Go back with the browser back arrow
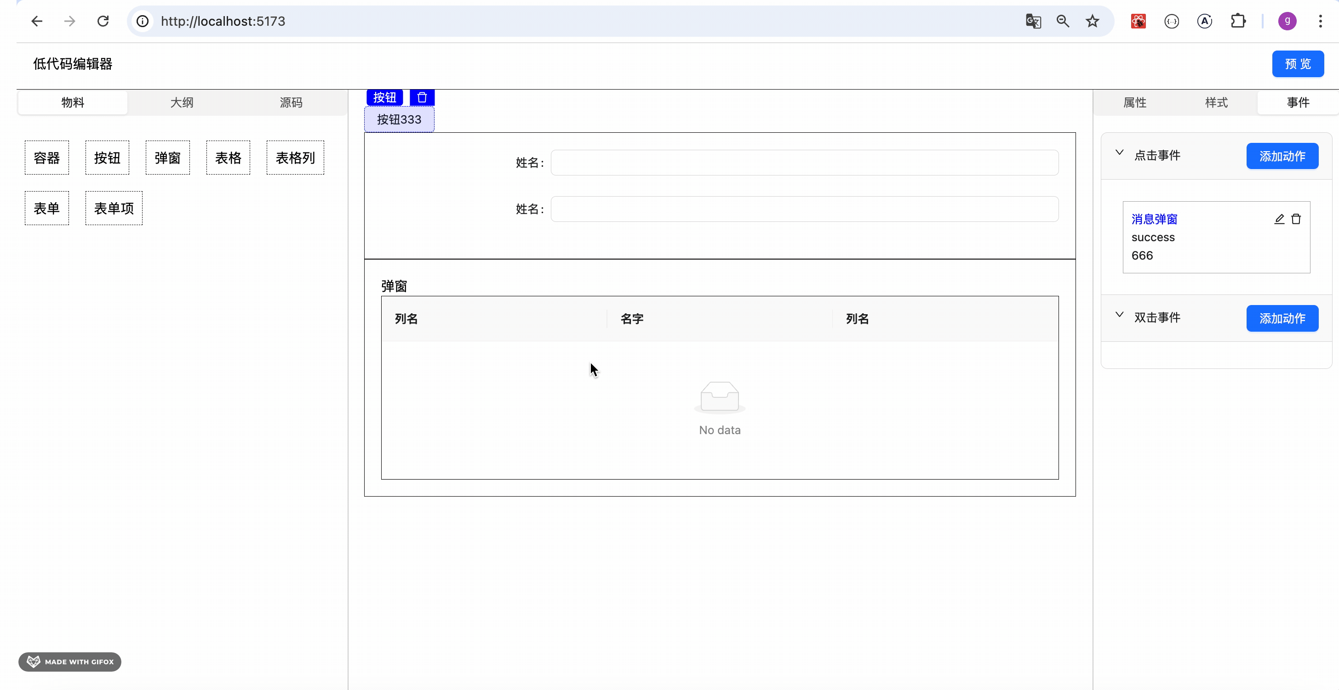Viewport: 1339px width, 690px height. (36, 21)
